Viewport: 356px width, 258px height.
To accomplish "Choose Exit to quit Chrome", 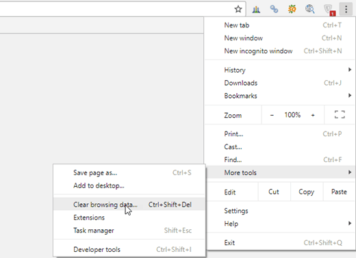I will (x=280, y=242).
